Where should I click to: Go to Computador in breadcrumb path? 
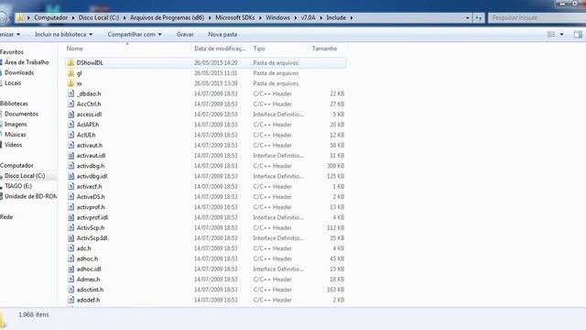tap(51, 17)
